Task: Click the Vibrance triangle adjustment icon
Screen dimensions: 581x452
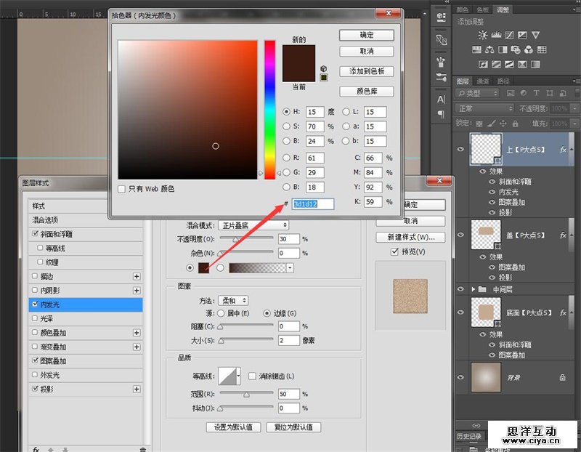Action: [535, 35]
